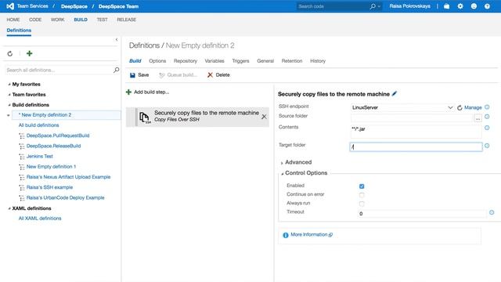
Task: Click the search icon in the definitions search box
Action: 117,70
